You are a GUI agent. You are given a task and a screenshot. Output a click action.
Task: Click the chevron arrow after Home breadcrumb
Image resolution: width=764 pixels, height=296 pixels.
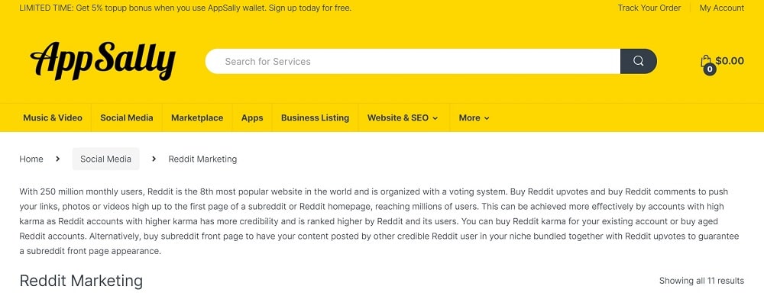(57, 159)
